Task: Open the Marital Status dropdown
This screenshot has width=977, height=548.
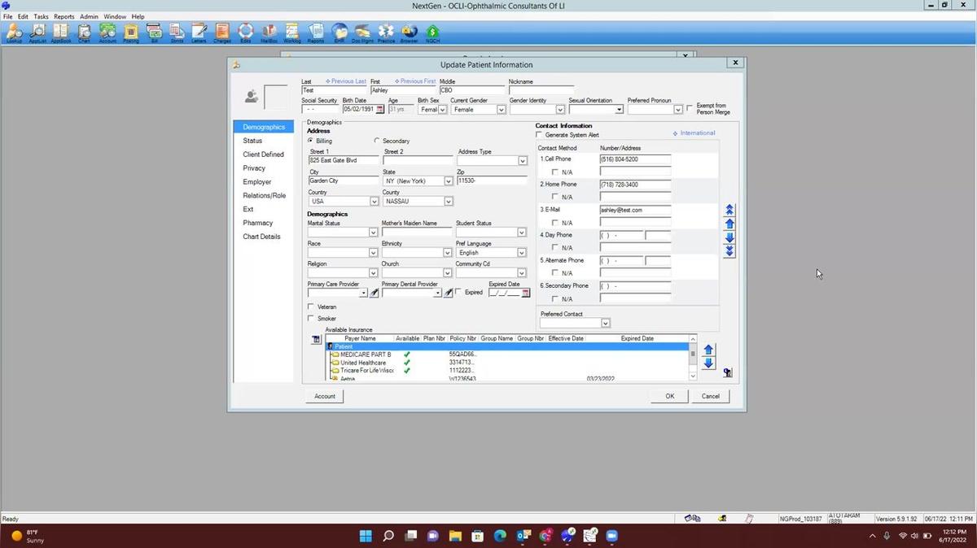Action: click(x=374, y=233)
